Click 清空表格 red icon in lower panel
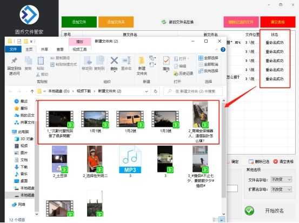 point(283,162)
